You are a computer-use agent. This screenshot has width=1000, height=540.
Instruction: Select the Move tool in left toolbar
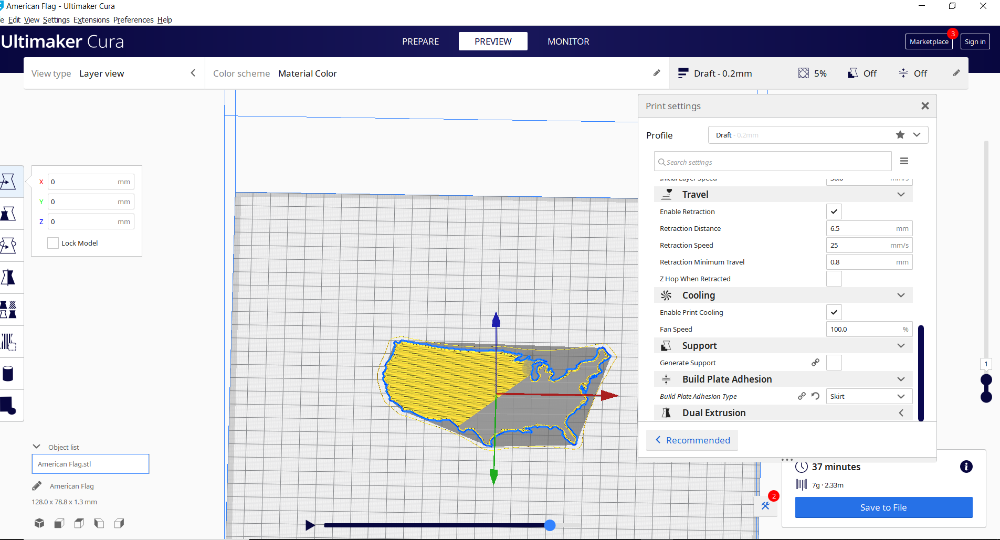coord(8,182)
